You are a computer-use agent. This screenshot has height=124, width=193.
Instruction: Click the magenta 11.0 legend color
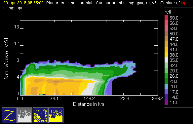166,102
